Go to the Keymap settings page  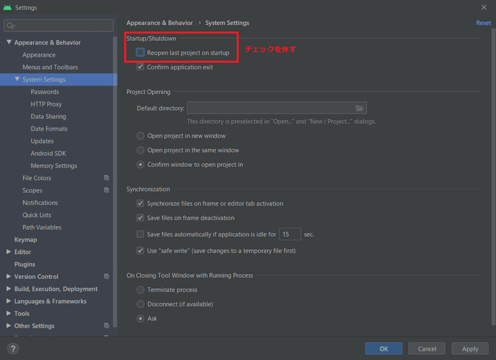[25, 240]
